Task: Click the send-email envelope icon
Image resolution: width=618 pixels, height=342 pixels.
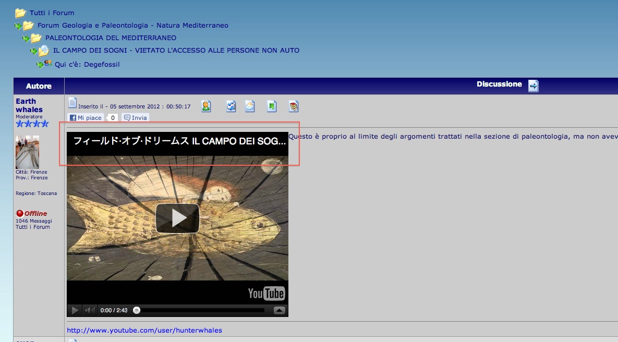Action: [x=250, y=106]
